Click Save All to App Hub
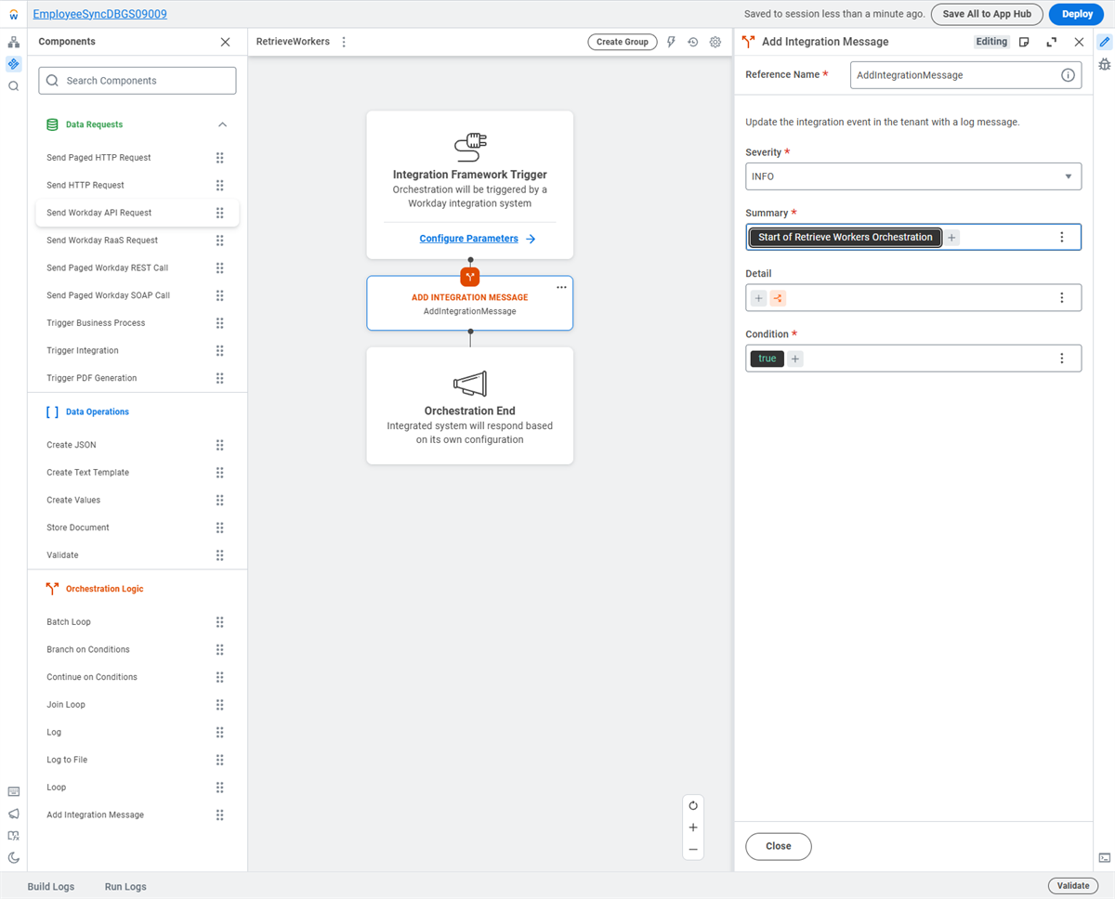Screen dimensions: 1115x899 point(987,14)
